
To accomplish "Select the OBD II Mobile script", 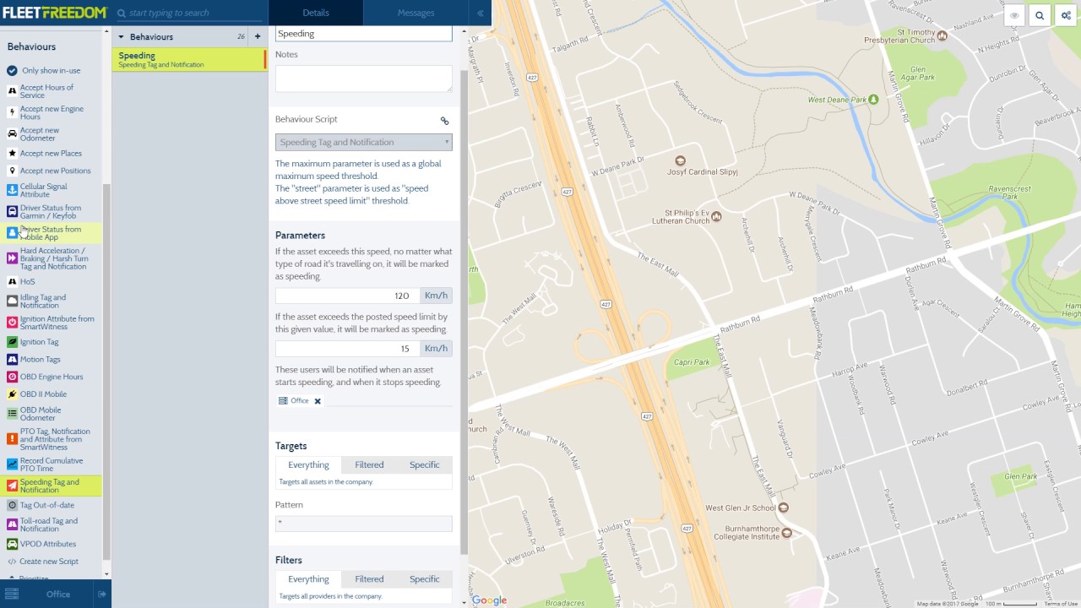I will 51,394.
